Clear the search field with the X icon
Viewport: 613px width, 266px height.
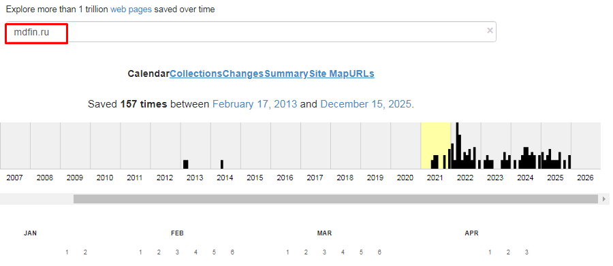490,31
